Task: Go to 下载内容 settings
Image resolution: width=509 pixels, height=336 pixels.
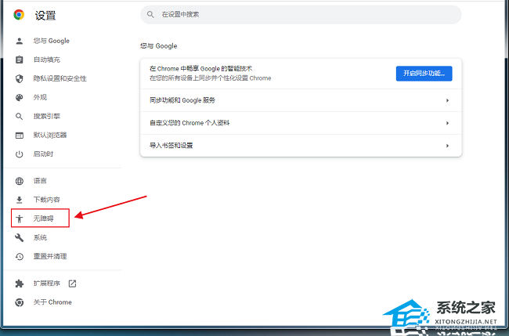Action: point(47,200)
